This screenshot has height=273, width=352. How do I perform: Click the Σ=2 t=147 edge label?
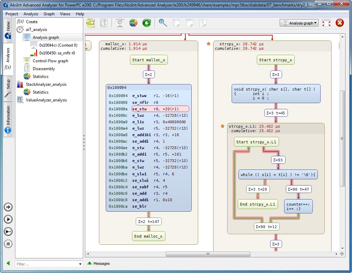point(149,222)
